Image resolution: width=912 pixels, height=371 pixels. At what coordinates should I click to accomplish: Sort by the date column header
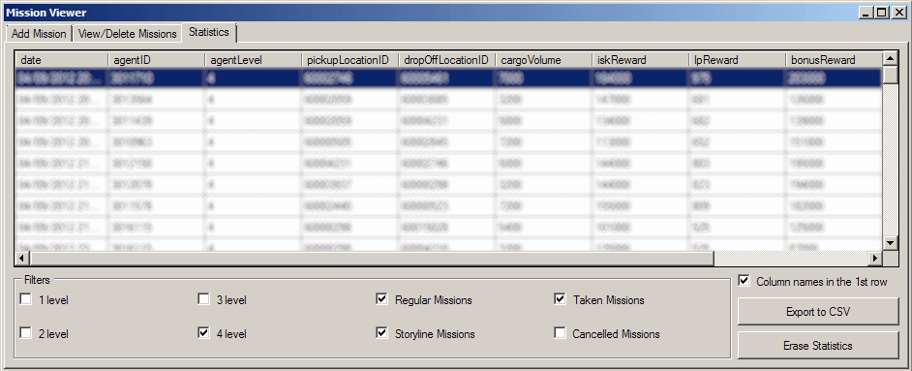coord(62,60)
